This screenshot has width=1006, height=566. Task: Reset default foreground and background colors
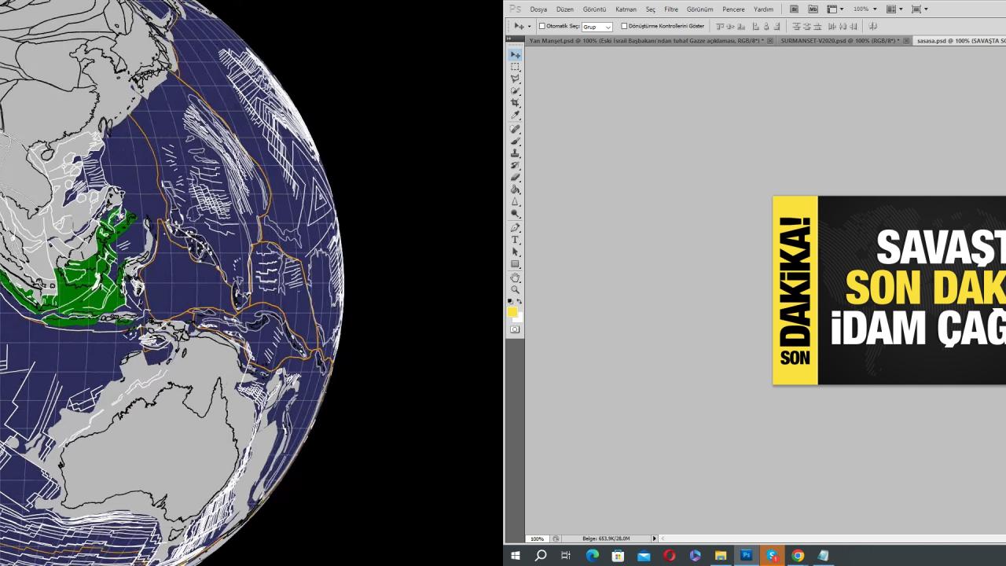(510, 302)
